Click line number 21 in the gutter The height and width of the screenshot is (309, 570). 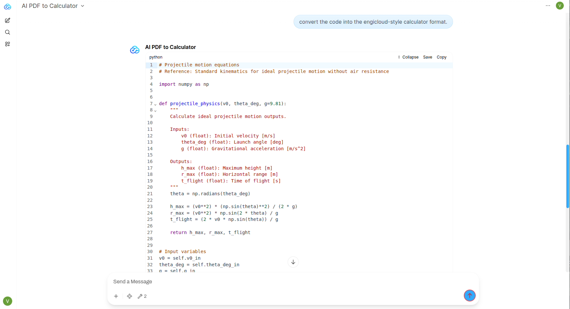tap(150, 194)
